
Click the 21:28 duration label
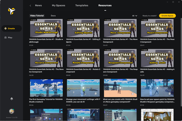point(31,45)
